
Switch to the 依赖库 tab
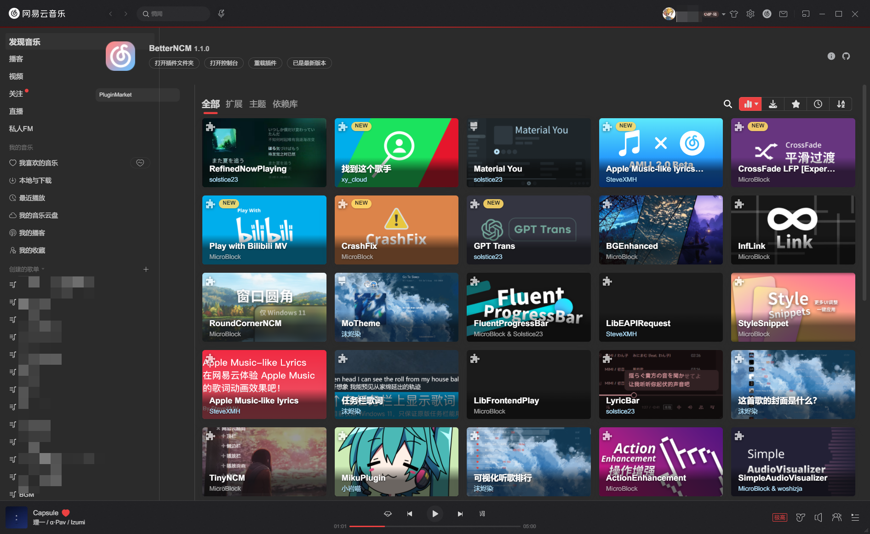pyautogui.click(x=285, y=104)
